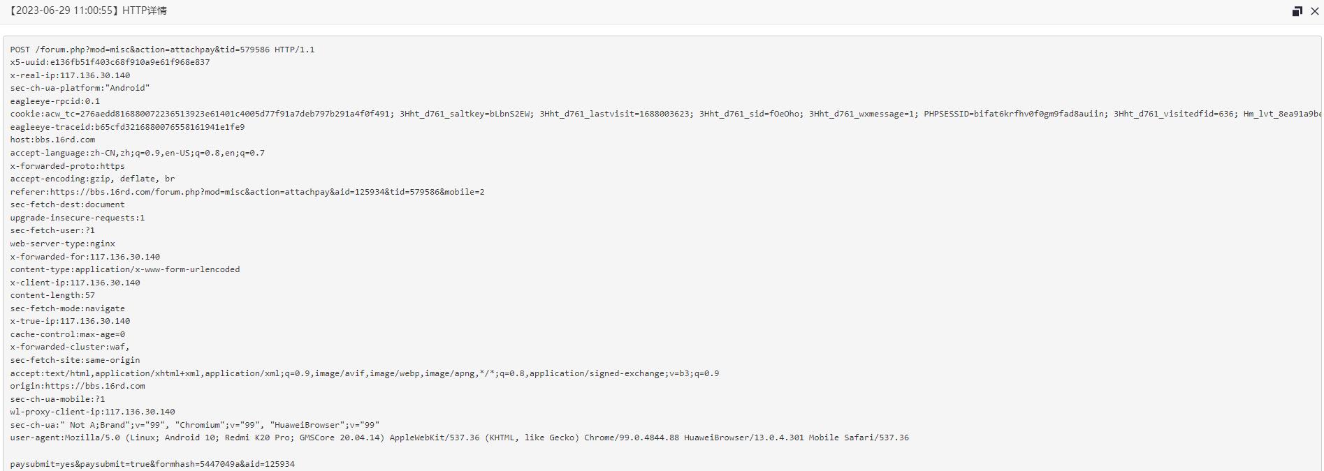Close the HTTP详情 dialog
1324x471 pixels.
(1314, 11)
